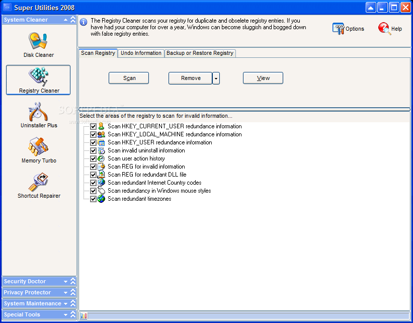Viewport: 413px width, 323px height.
Task: Toggle Scan HKEY_USER redundance checkbox
Action: click(x=93, y=142)
